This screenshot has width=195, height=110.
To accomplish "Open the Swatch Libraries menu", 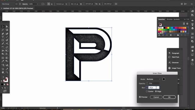I will coord(159,35).
